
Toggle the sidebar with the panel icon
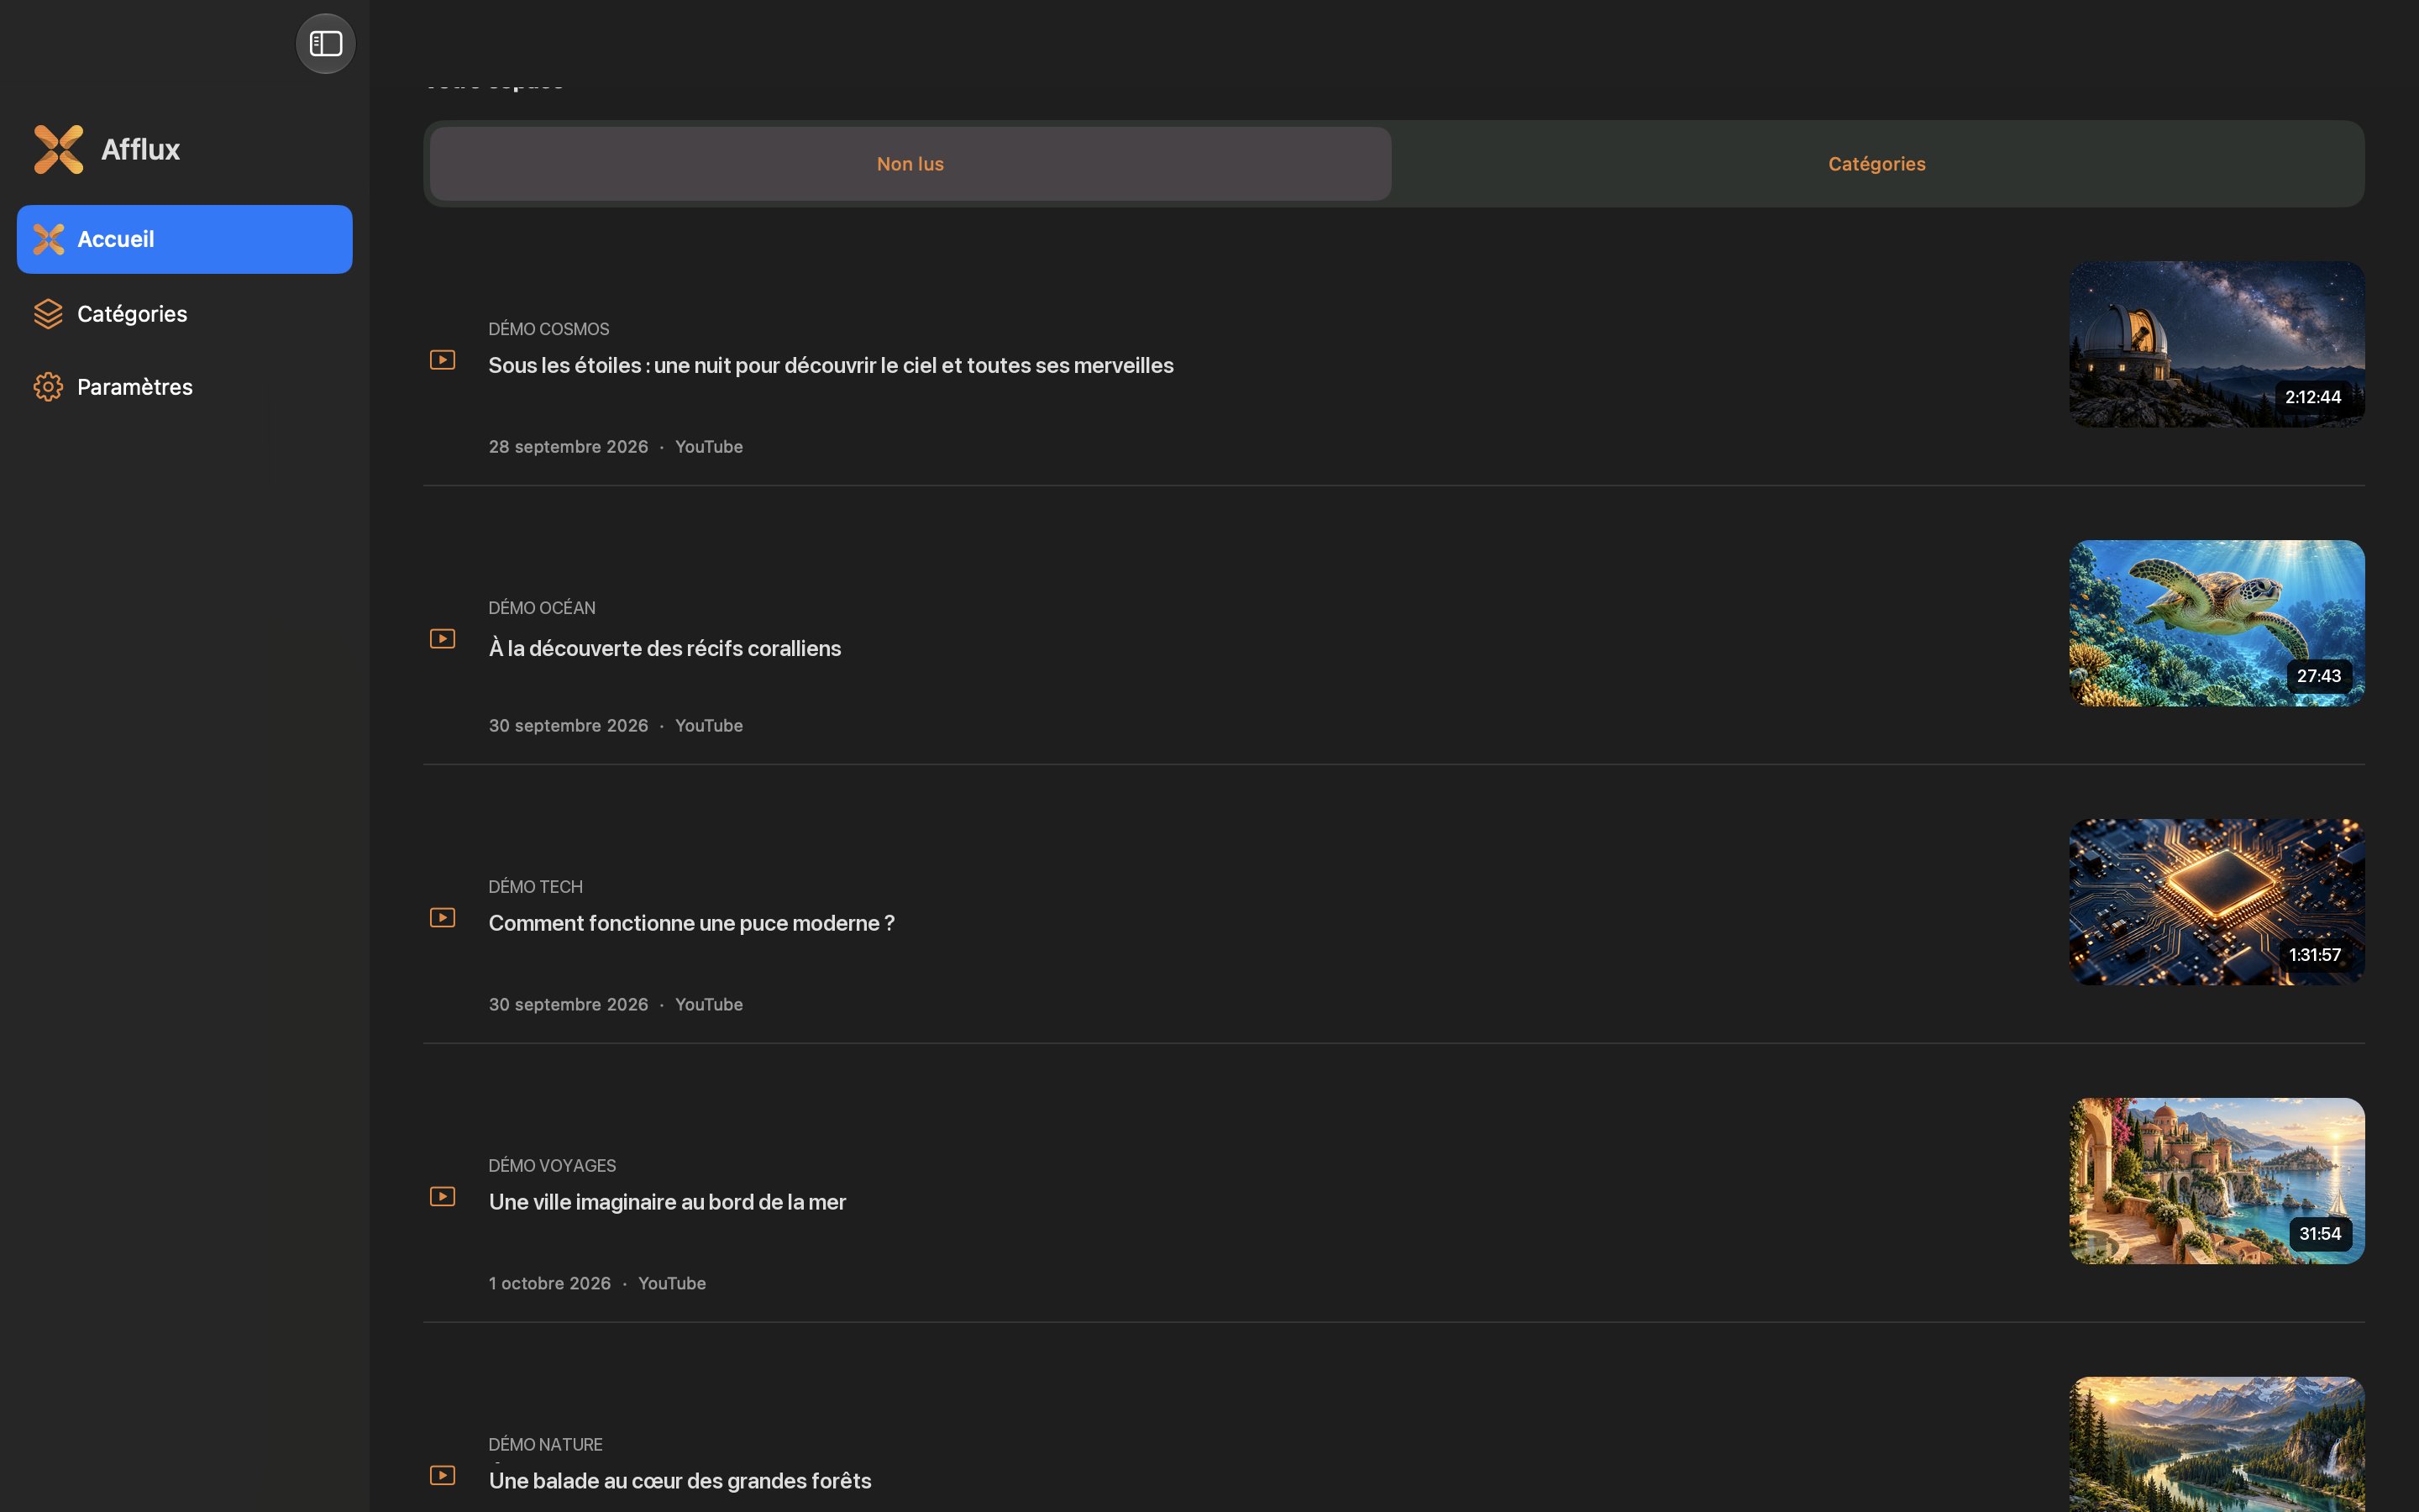[326, 44]
